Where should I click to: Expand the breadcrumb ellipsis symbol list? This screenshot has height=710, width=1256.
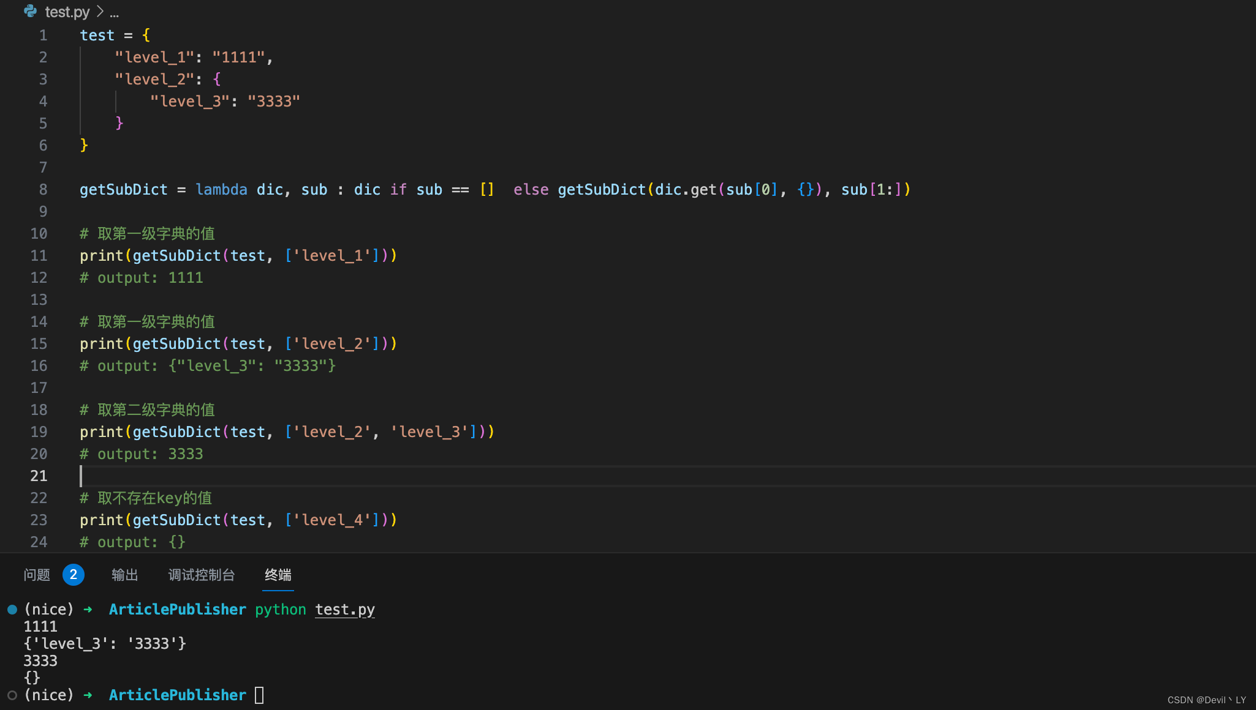click(115, 12)
